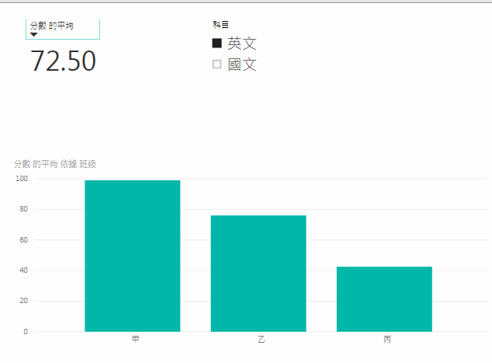Click the 甲 axis label
492x363 pixels.
(136, 339)
